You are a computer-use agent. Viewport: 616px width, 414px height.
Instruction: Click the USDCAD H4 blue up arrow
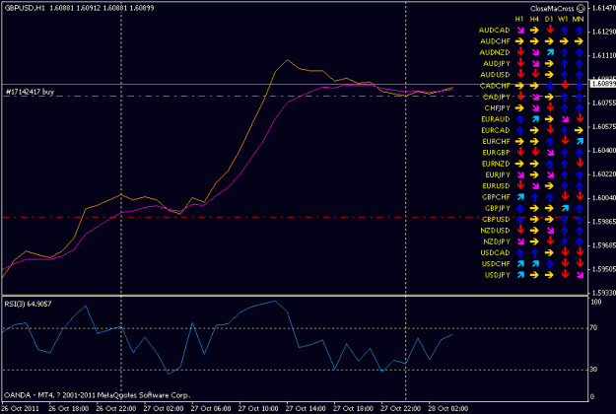pos(534,252)
